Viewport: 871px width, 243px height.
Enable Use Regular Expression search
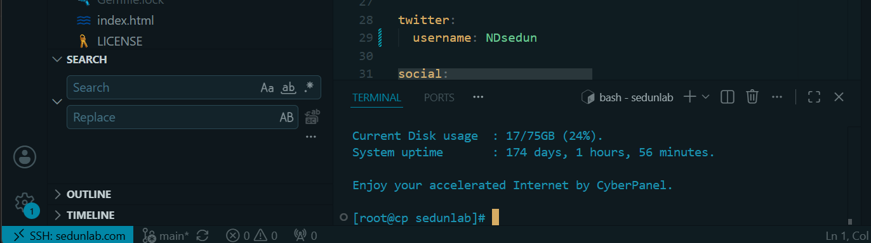309,87
